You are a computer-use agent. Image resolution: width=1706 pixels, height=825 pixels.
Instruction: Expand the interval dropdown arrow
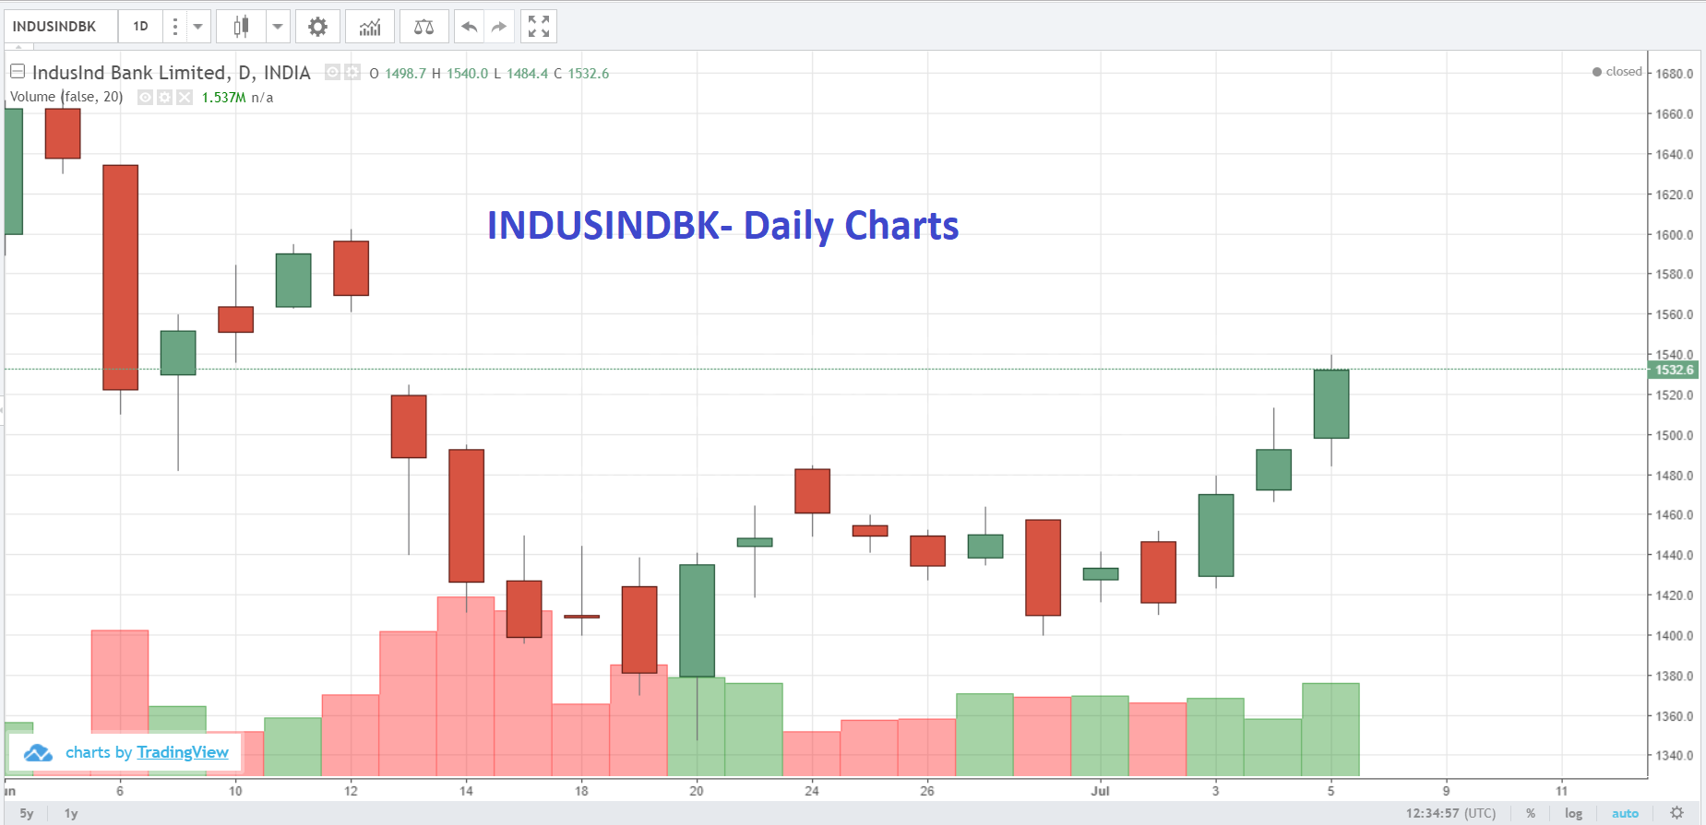(x=197, y=26)
